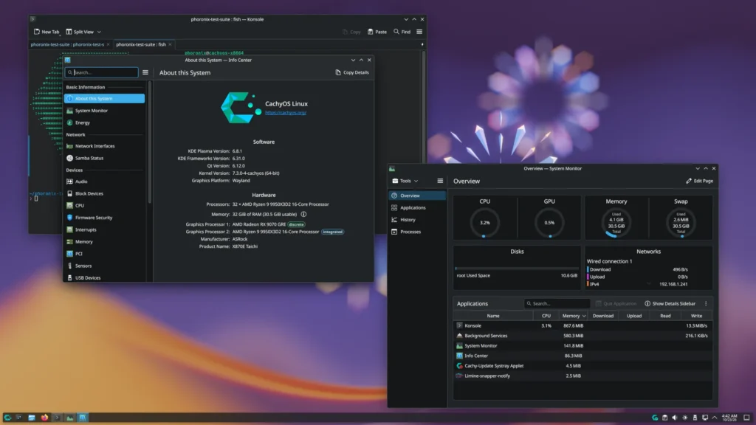The height and width of the screenshot is (425, 756).
Task: Sort applications by Download column
Action: (x=602, y=316)
